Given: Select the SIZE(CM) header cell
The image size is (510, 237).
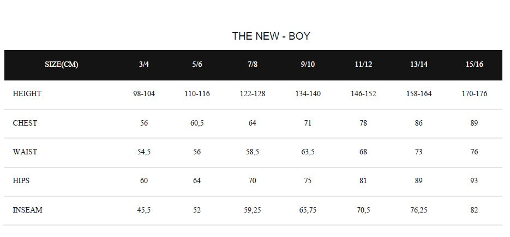Looking at the screenshot, I should 61,65.
